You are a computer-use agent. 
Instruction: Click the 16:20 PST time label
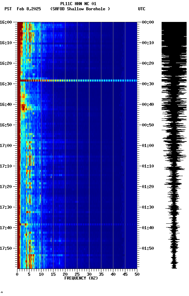6,63
